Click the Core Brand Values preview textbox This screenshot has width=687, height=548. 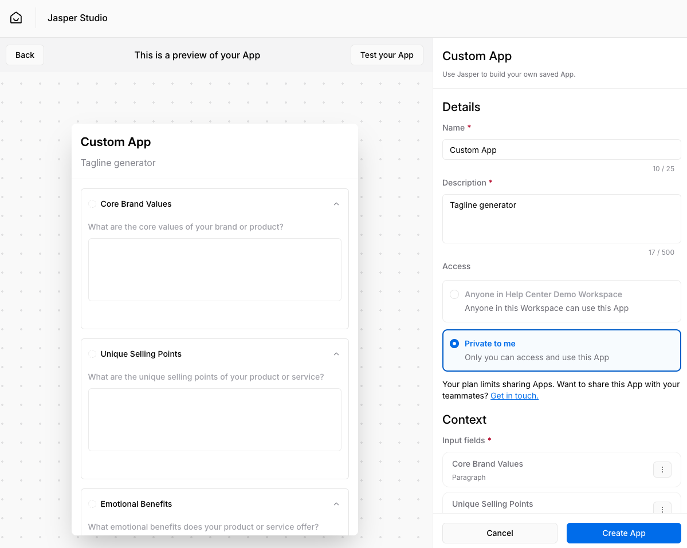[215, 270]
